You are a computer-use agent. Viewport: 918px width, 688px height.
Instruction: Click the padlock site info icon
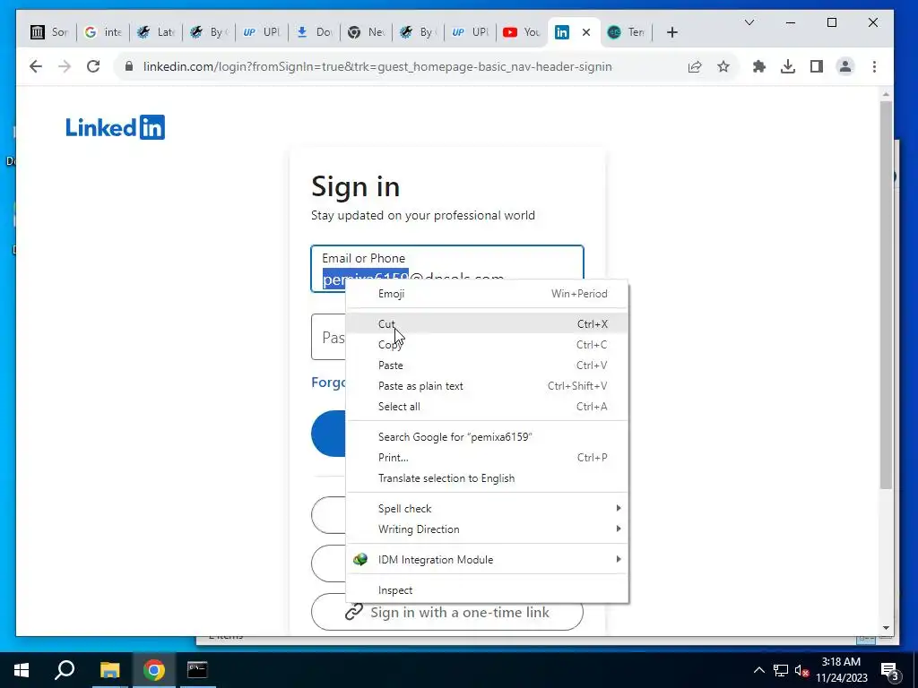pyautogui.click(x=129, y=66)
